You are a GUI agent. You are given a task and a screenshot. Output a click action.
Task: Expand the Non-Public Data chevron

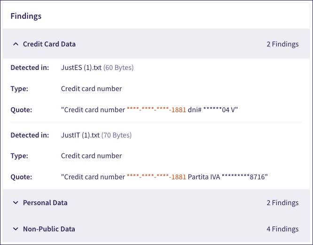point(16,229)
